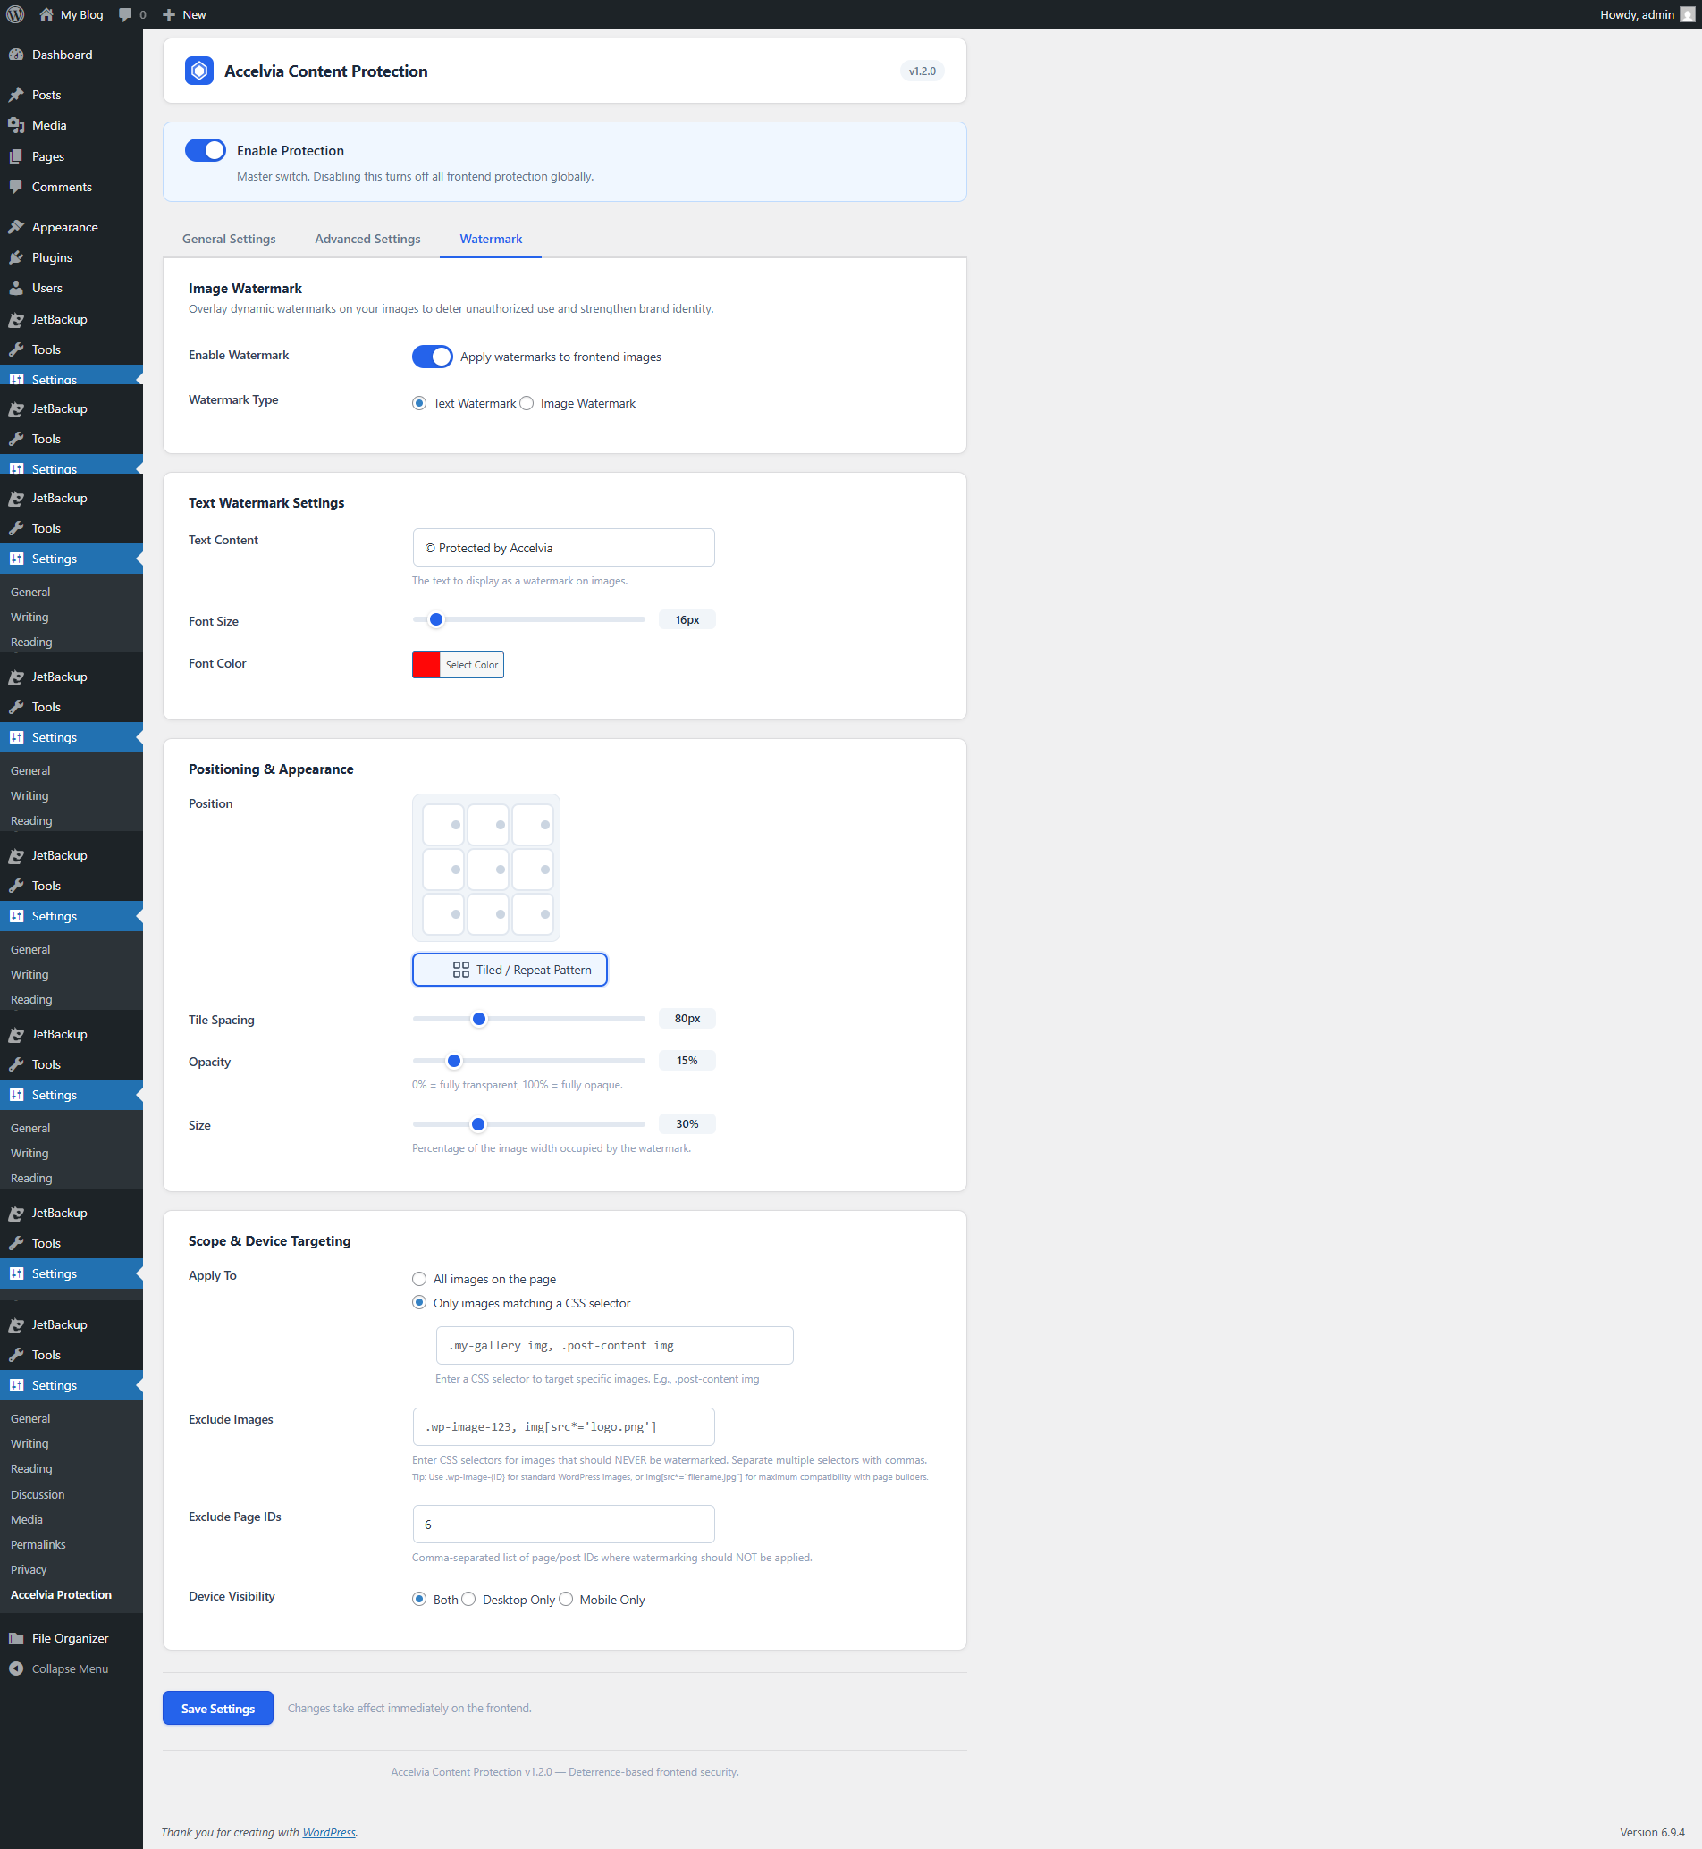Click the v1.2.0 version badge
Viewport: 1702px width, 1849px height.
(922, 71)
